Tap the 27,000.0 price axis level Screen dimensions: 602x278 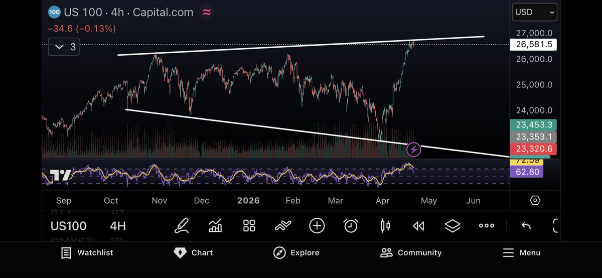(534, 33)
